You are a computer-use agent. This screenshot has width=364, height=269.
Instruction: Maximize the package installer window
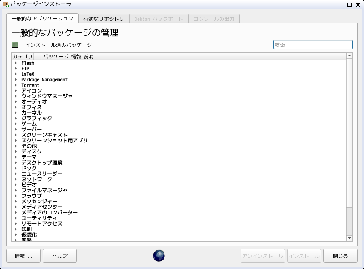pyautogui.click(x=349, y=5)
